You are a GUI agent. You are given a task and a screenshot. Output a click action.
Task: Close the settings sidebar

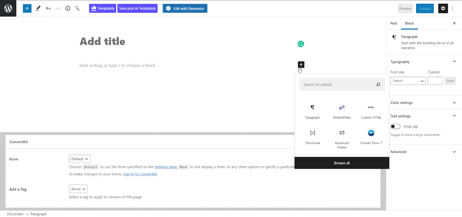454,23
